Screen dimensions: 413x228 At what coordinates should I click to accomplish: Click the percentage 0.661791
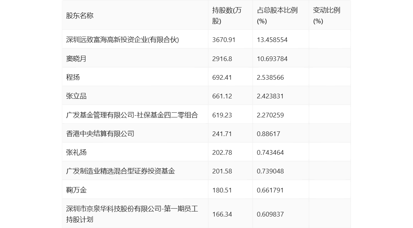(x=270, y=190)
